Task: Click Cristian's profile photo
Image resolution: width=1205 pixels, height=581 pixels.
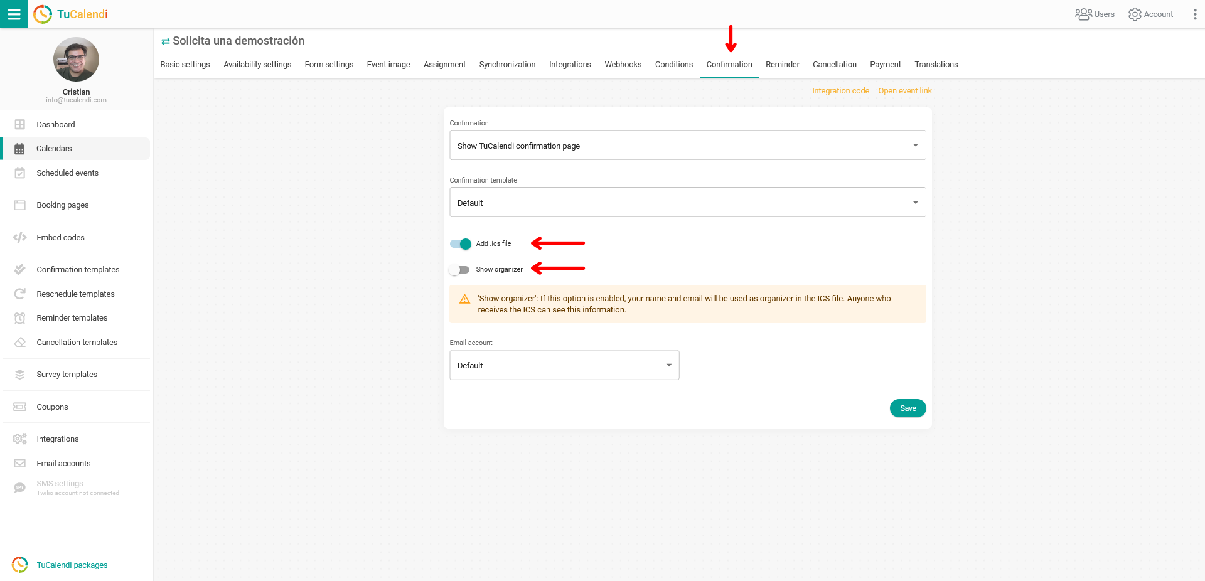Action: [x=76, y=59]
